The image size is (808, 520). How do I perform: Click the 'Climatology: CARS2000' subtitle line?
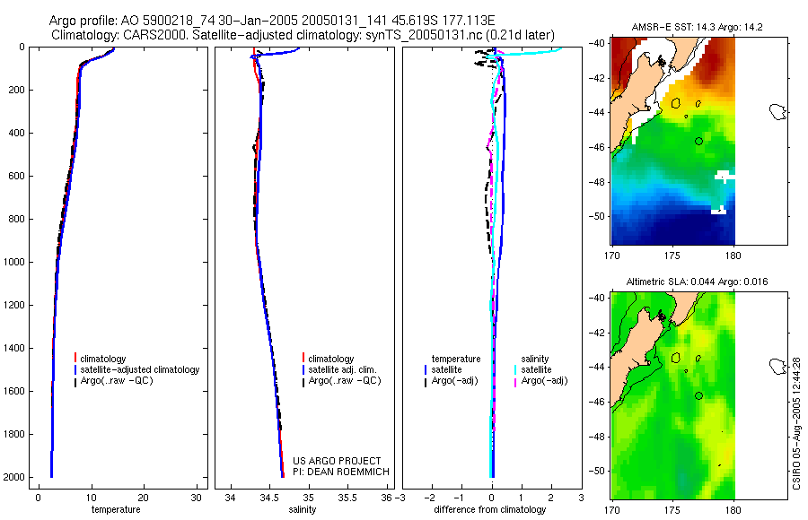tap(303, 35)
